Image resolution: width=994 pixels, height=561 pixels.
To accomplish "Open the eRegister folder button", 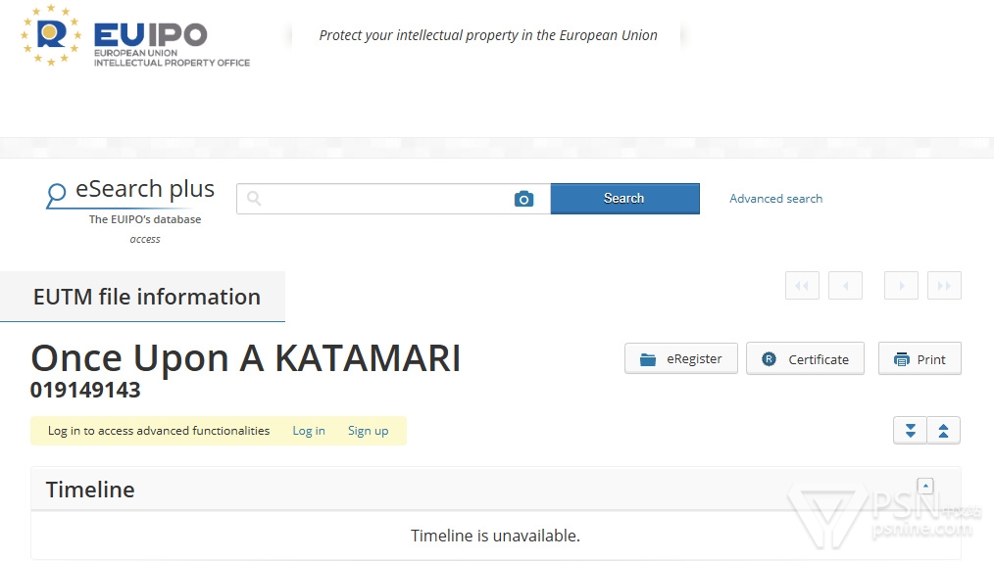I will [x=681, y=359].
